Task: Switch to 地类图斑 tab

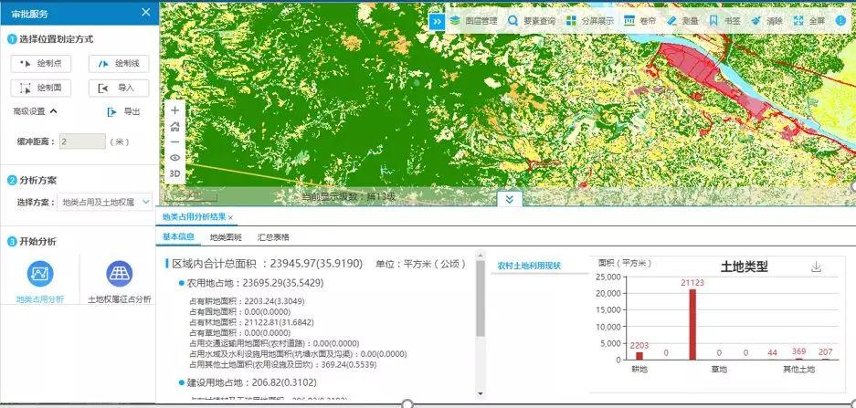Action: click(x=226, y=236)
